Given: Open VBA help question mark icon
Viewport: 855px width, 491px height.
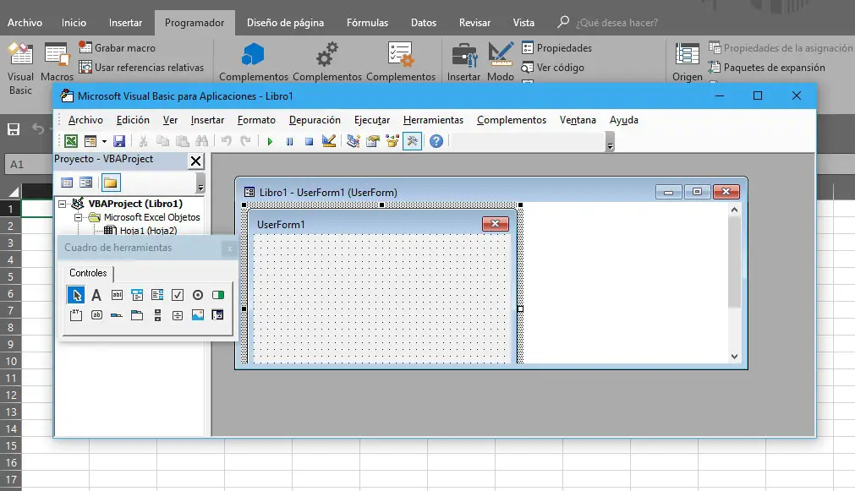Looking at the screenshot, I should pos(436,141).
